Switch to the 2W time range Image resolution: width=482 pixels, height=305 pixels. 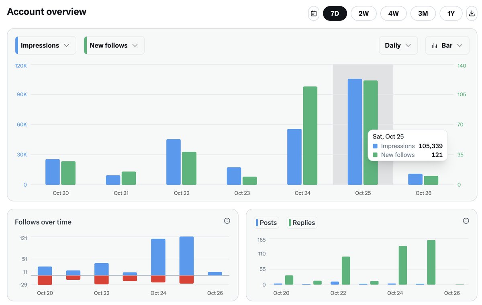click(x=364, y=13)
